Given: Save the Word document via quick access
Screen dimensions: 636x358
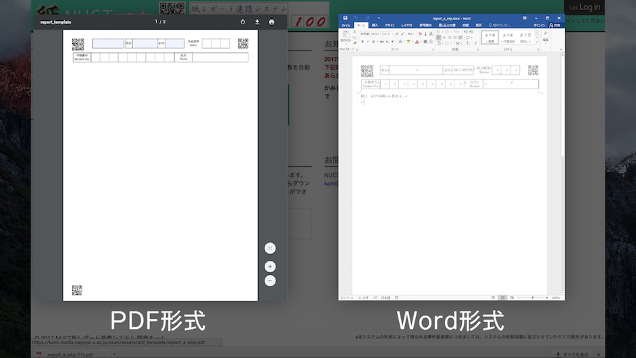Looking at the screenshot, I should (345, 18).
